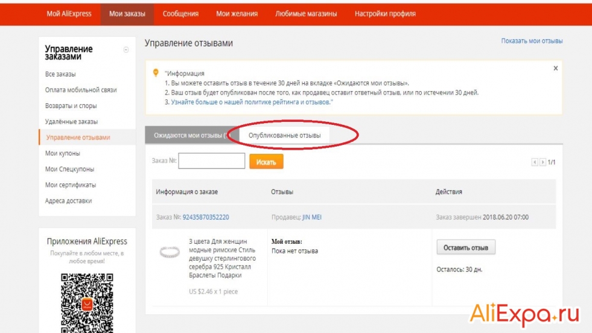Viewport: 592px width, 333px height.
Task: Close the information notice banner
Action: coord(555,69)
